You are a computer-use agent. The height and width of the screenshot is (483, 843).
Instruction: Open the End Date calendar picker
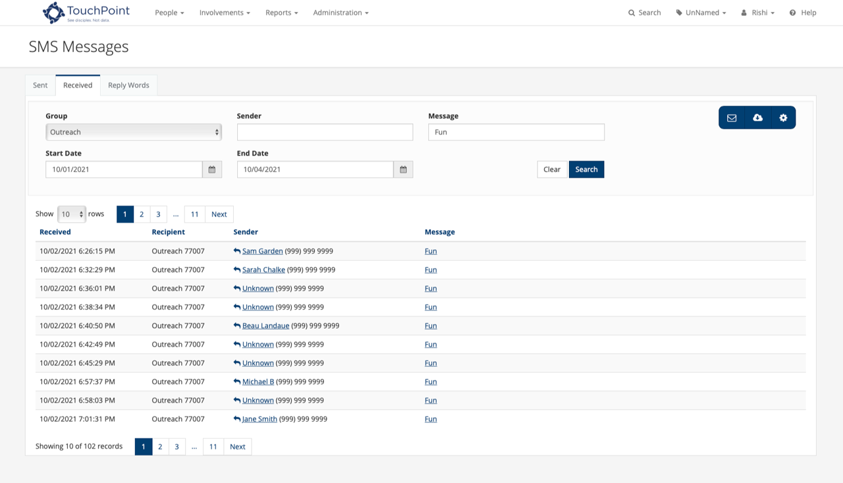tap(403, 169)
